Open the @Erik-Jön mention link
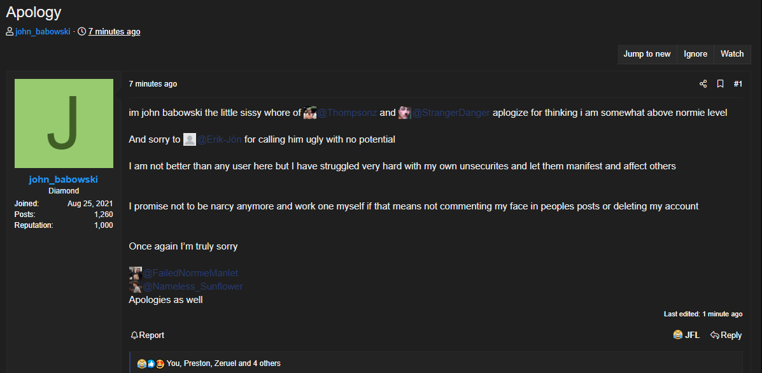This screenshot has width=762, height=373. point(219,140)
